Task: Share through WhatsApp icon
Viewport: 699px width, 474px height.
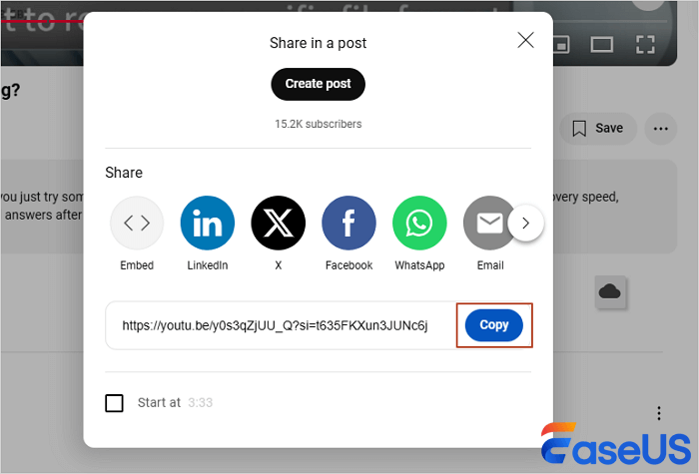Action: pos(419,223)
